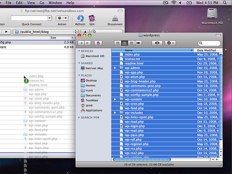Select the 2.3 KB config.php row in FTP
The width and height of the screenshot is (232, 174).
tap(38, 42)
